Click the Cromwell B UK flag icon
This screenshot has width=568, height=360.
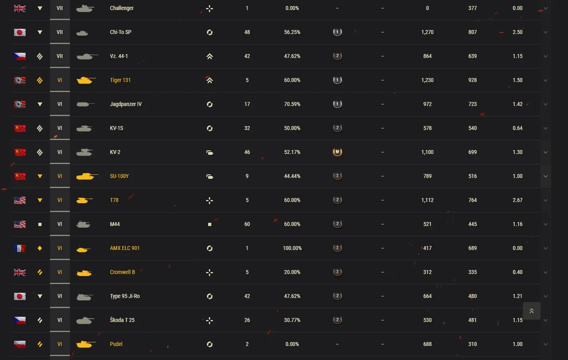(x=20, y=272)
